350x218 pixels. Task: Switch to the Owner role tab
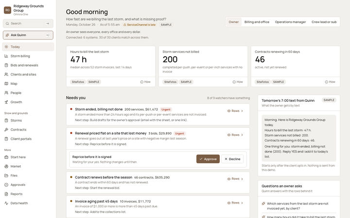click(x=234, y=22)
